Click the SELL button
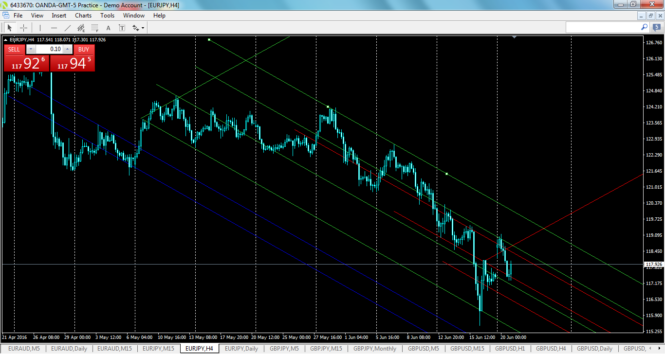Viewport: 665px width, 354px height. coord(14,49)
